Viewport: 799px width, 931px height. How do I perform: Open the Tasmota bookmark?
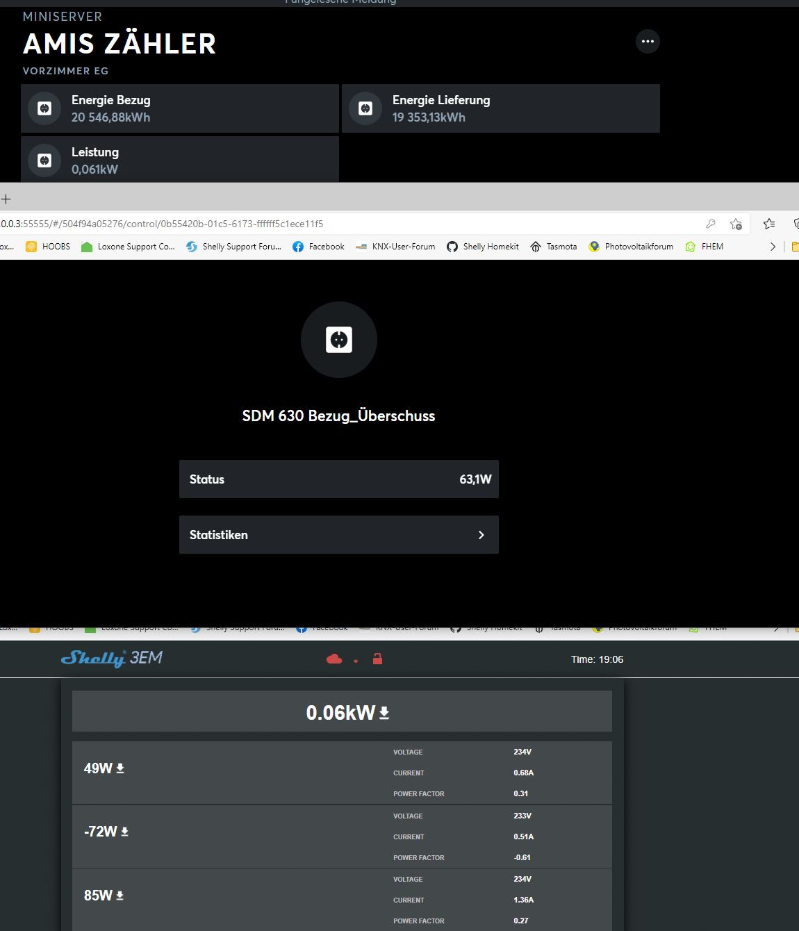(554, 247)
